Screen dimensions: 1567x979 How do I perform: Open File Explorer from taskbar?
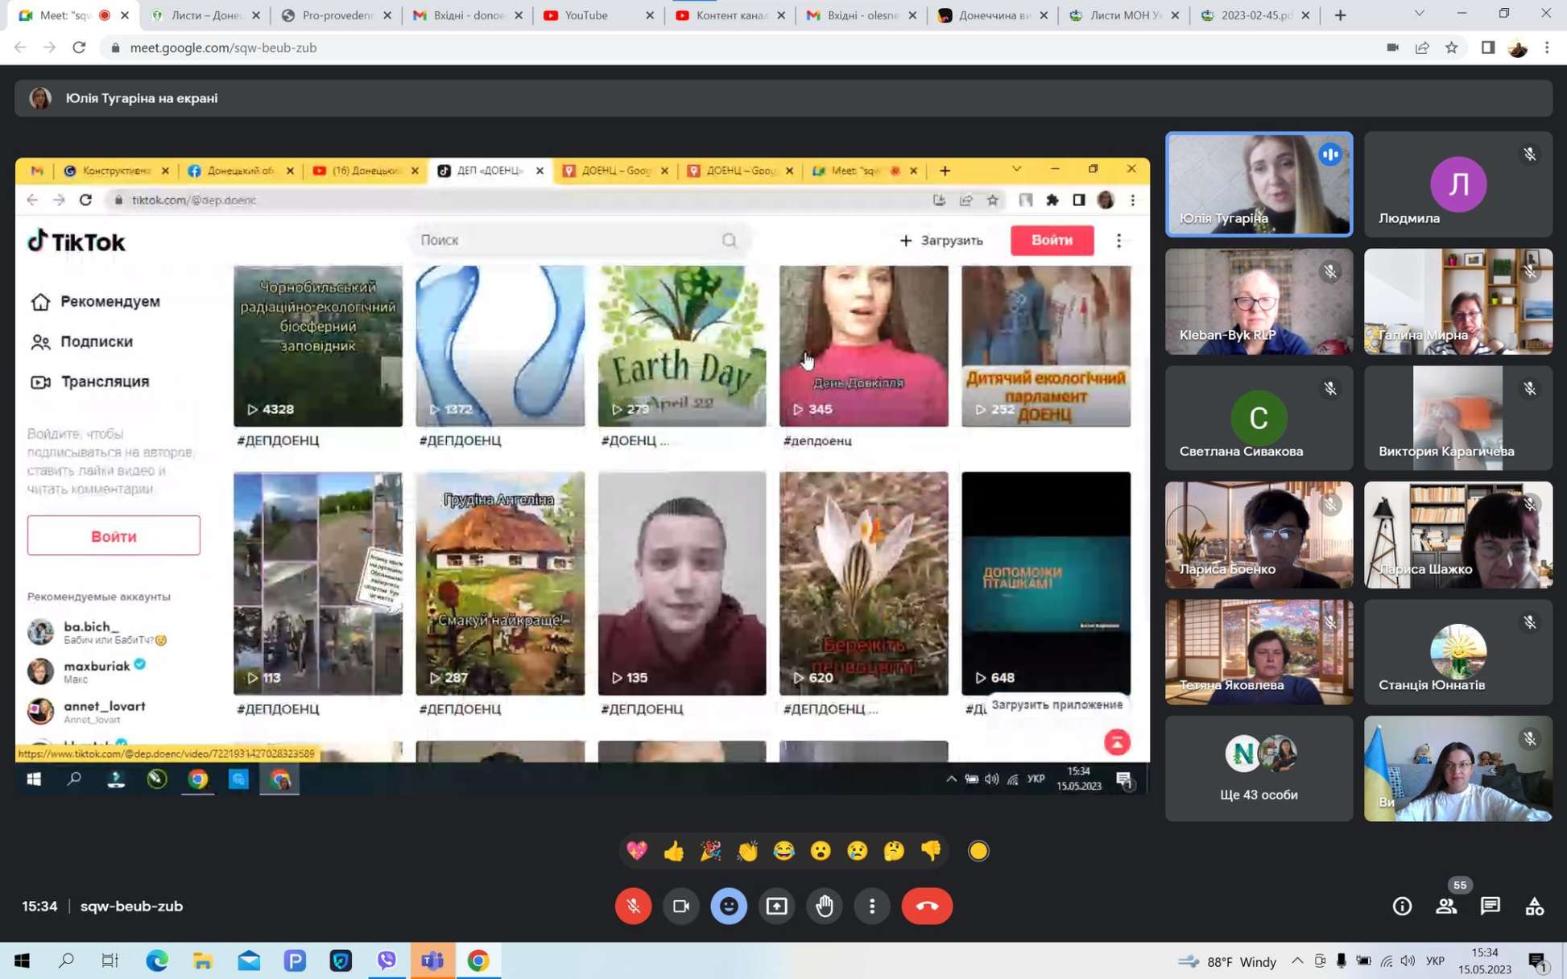click(203, 960)
